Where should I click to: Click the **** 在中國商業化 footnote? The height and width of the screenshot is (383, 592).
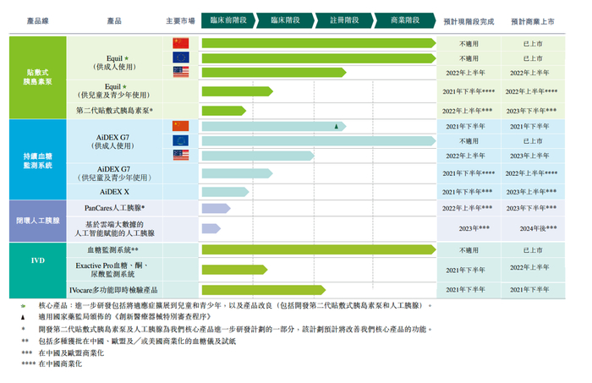[52, 364]
